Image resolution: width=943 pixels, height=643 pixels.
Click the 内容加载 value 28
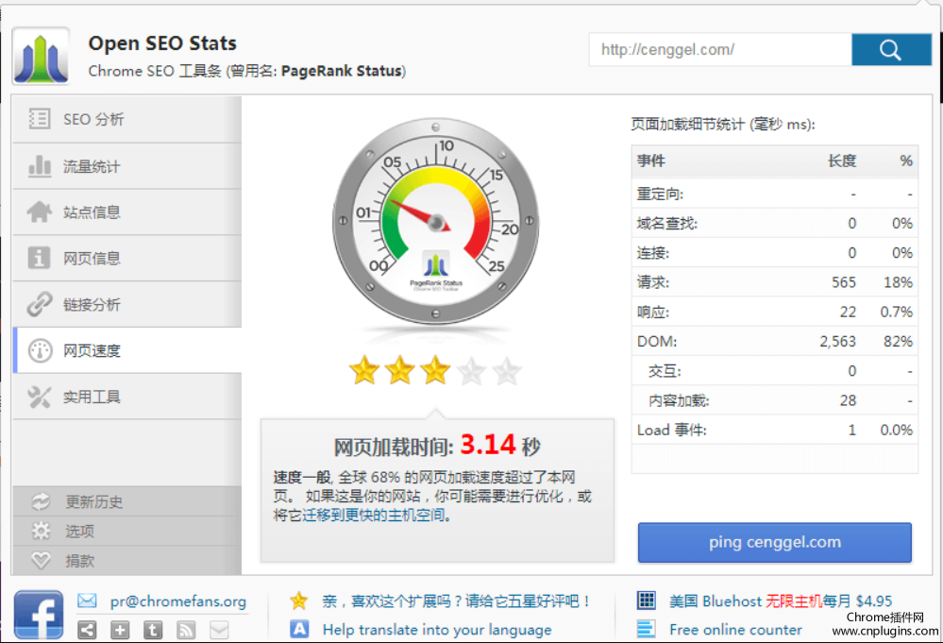point(848,400)
